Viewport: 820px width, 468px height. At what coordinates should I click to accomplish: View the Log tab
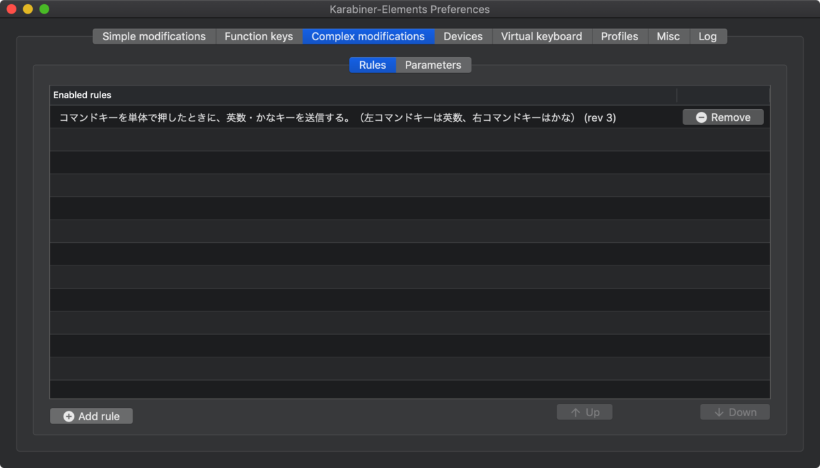coord(708,36)
